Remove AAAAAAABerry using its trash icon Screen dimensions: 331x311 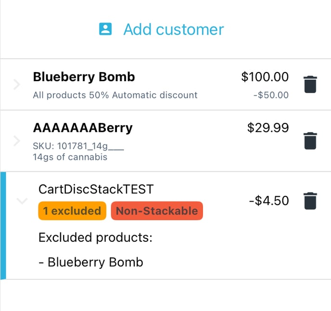(x=310, y=141)
